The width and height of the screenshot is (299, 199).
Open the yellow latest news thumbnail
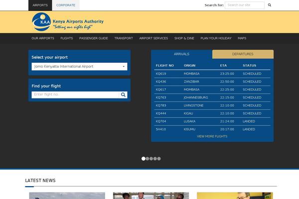click(235, 196)
